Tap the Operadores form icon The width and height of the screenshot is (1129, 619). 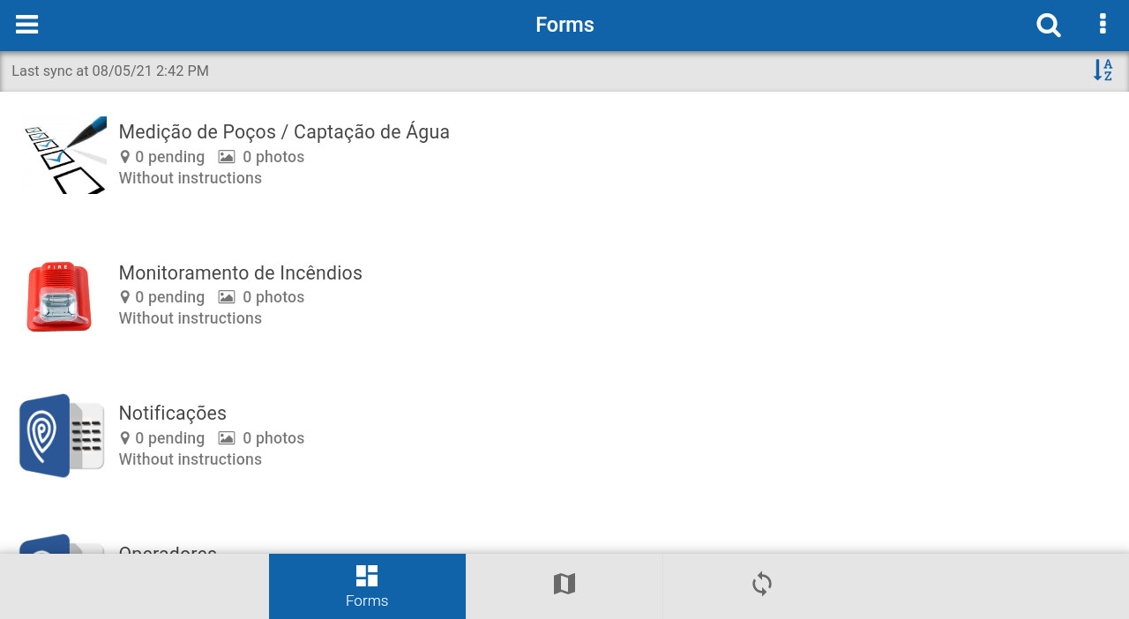click(62, 543)
